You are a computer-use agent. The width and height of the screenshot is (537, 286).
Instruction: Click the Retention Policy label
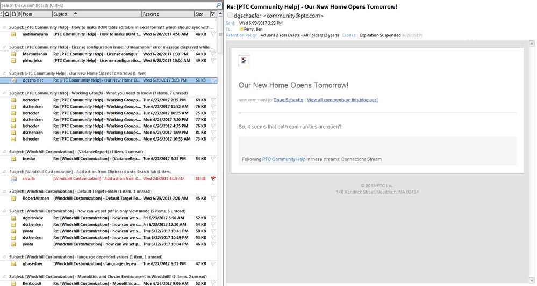coord(241,35)
